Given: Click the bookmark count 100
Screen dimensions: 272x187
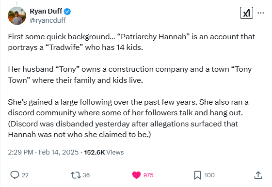Looking at the screenshot, I should [x=209, y=175].
